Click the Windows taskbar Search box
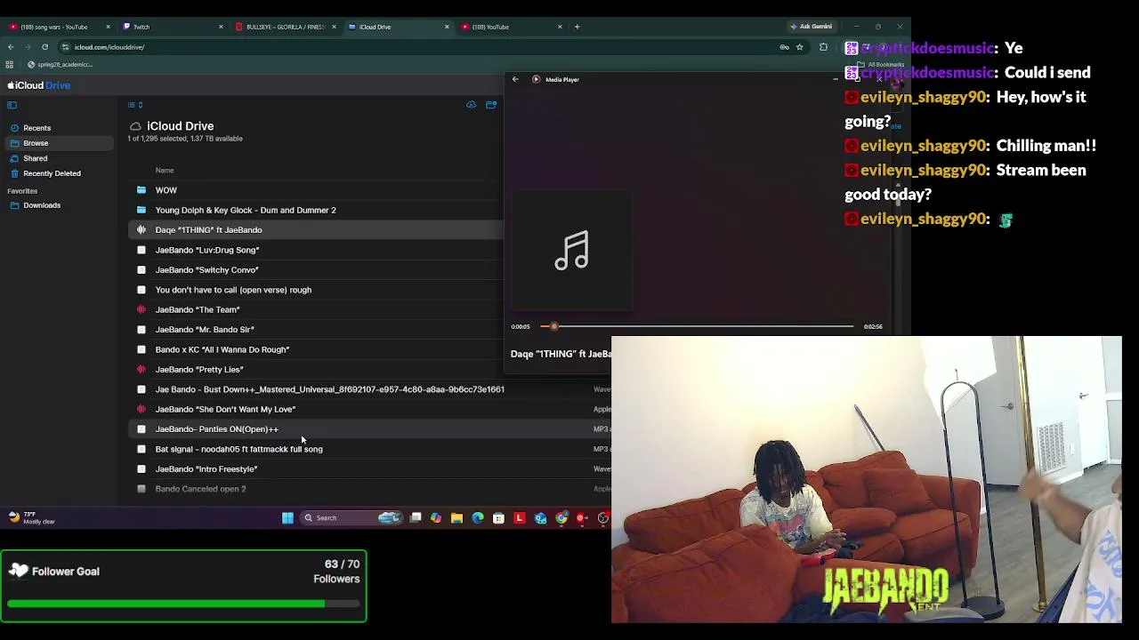Image resolution: width=1139 pixels, height=640 pixels. 352,518
